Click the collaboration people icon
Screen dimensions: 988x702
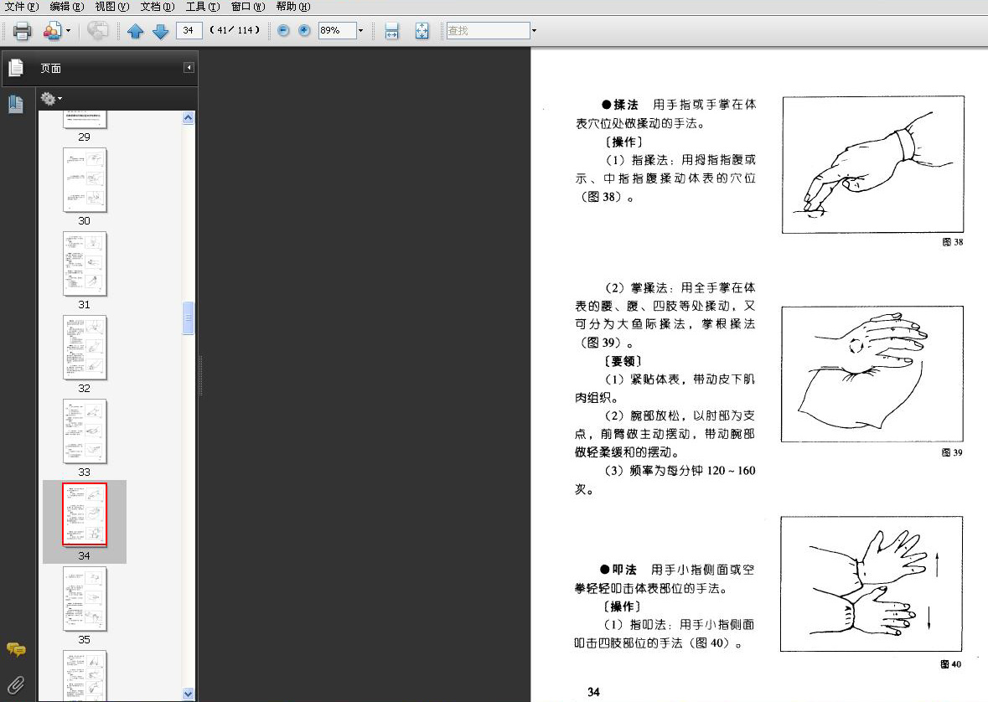point(52,30)
